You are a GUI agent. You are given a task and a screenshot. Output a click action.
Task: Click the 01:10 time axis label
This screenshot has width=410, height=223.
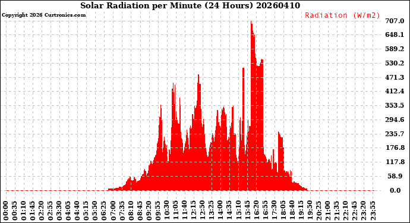(24, 211)
